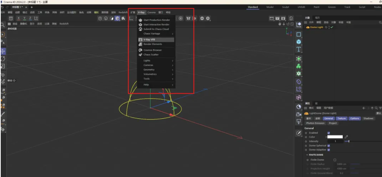Click the color eyedropper picker icon

click(346, 137)
